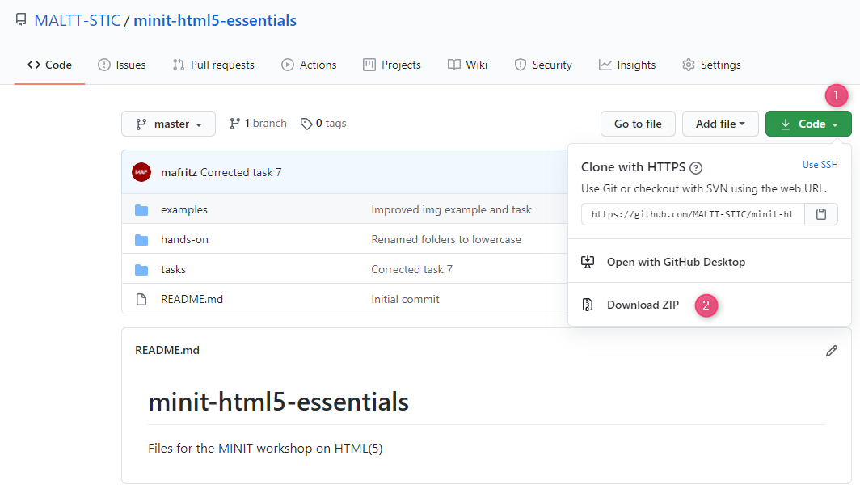Click the tasks folder icon
The width and height of the screenshot is (860, 493).
click(x=141, y=270)
